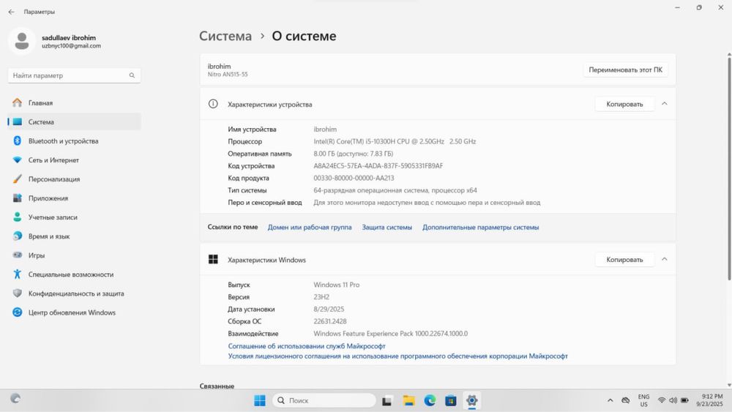
Task: Click the install date 8/29/2025
Action: click(x=329, y=309)
